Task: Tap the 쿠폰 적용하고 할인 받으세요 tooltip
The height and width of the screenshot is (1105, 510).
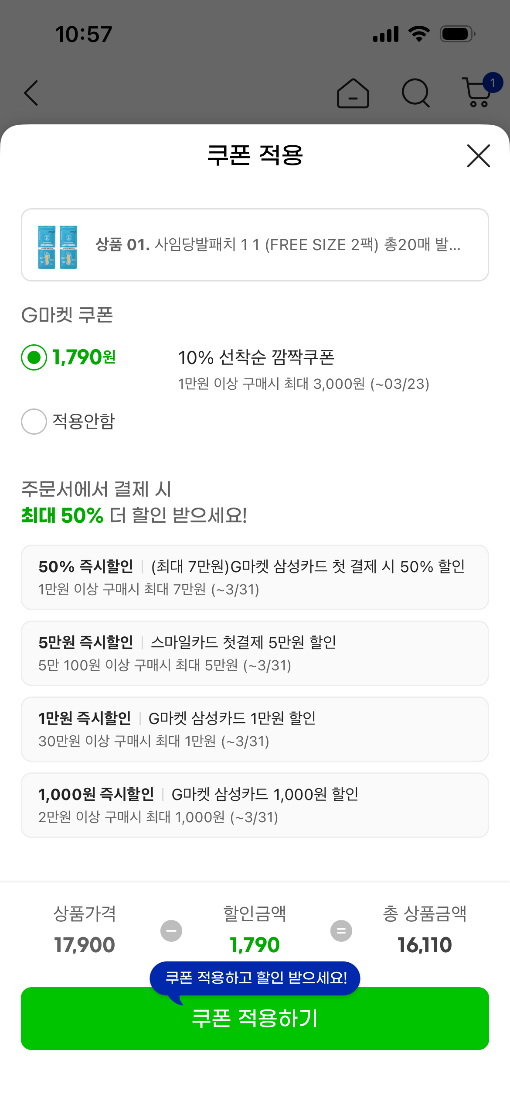Action: (x=255, y=978)
